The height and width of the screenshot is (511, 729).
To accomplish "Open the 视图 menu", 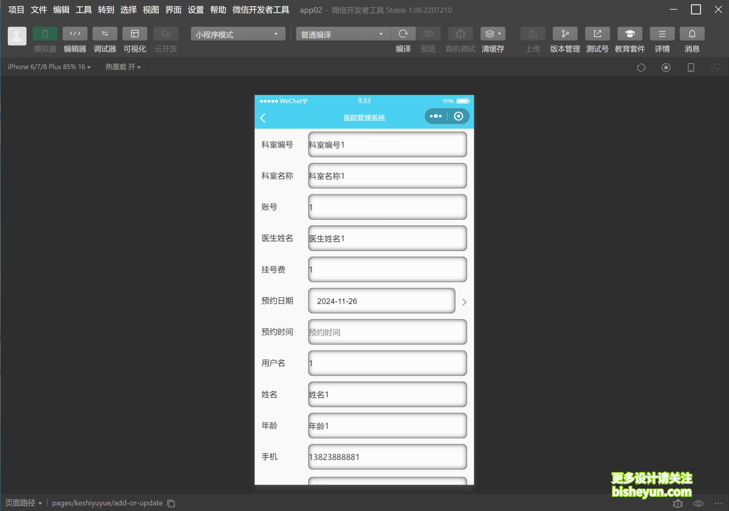I will (x=150, y=10).
